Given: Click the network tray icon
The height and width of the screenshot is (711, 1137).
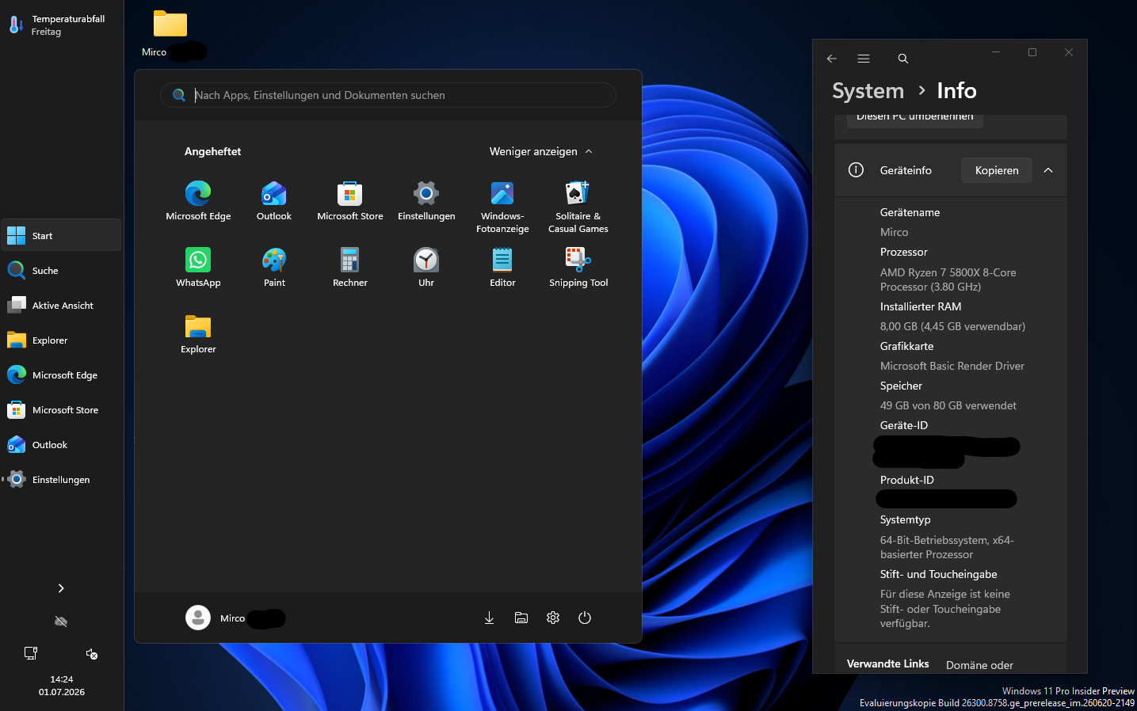Looking at the screenshot, I should click(31, 653).
